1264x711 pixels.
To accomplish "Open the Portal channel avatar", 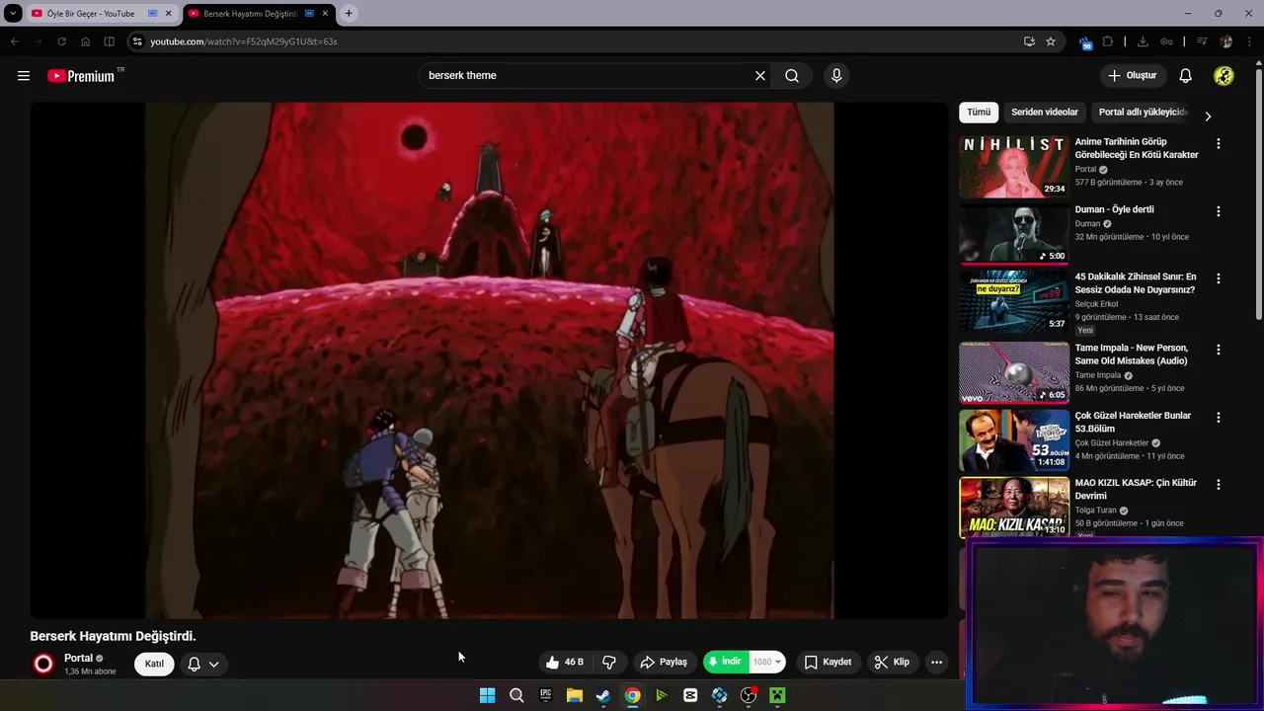I will 43,665.
